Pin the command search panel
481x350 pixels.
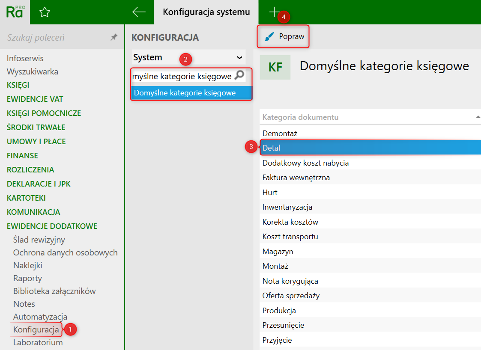114,38
